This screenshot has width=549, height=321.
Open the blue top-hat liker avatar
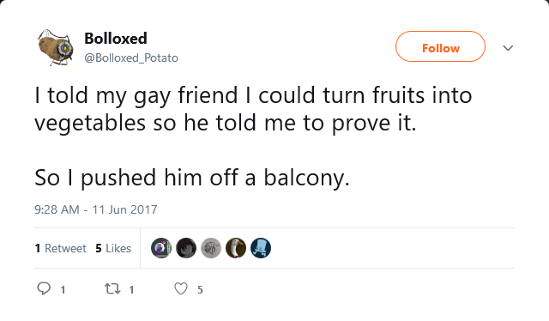(x=261, y=248)
